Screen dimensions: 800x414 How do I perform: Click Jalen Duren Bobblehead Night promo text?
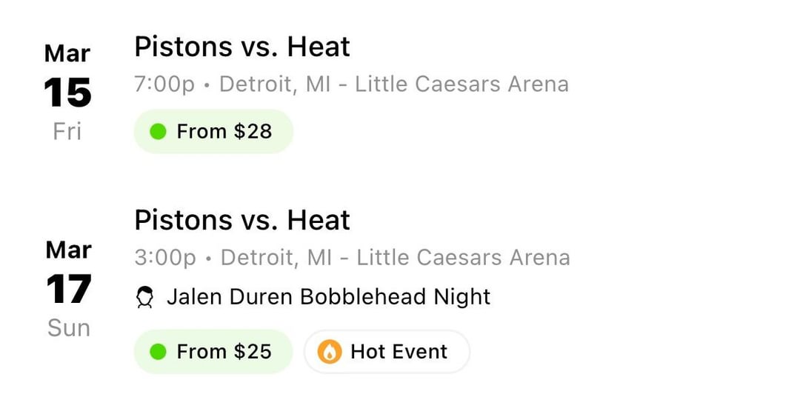tap(328, 298)
